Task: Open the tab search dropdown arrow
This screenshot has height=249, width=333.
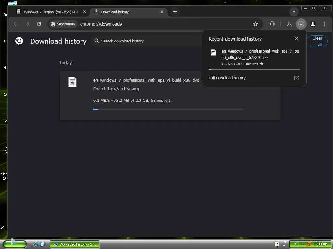Action: pos(294,12)
